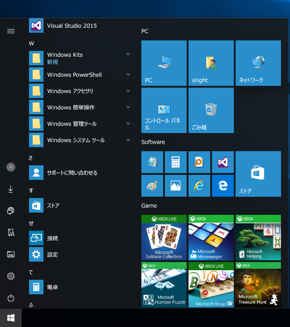The height and width of the screenshot is (327, 290).
Task: Click the Windows システム ツール folder label
Action: click(76, 140)
